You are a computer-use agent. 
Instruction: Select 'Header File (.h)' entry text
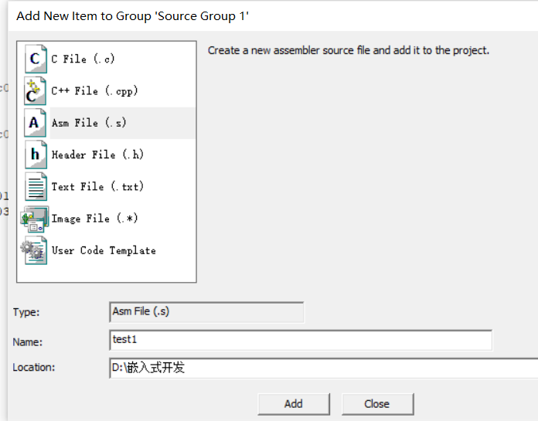tap(97, 154)
